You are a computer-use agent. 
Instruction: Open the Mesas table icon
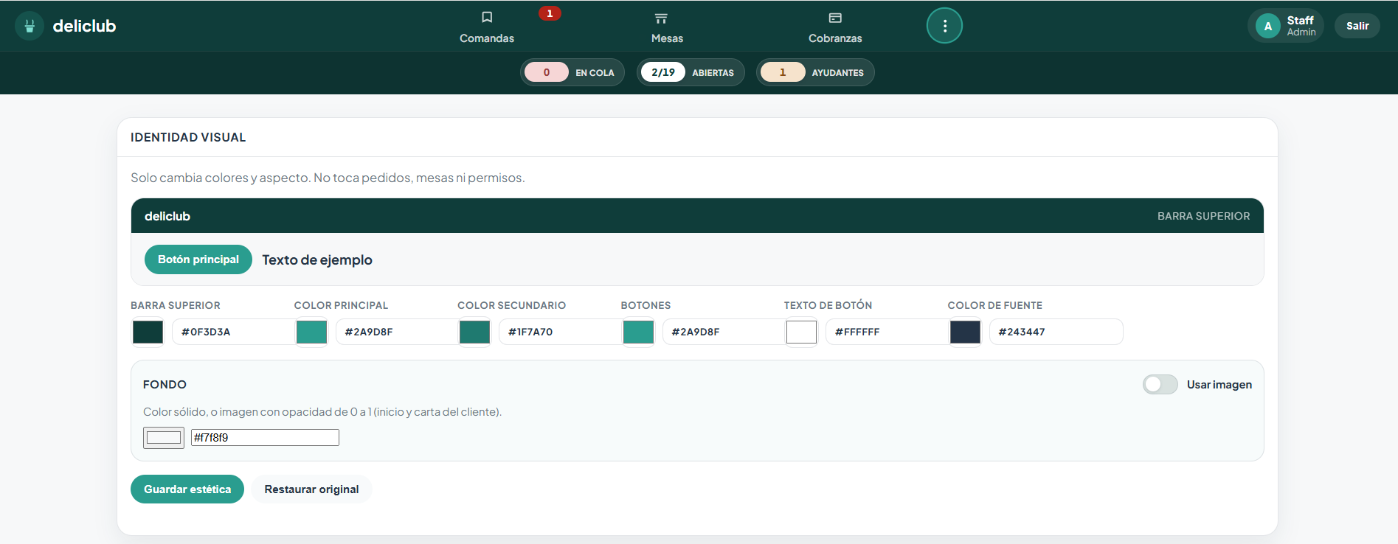[661, 18]
